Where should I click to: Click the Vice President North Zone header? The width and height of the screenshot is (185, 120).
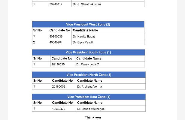(x=89, y=75)
